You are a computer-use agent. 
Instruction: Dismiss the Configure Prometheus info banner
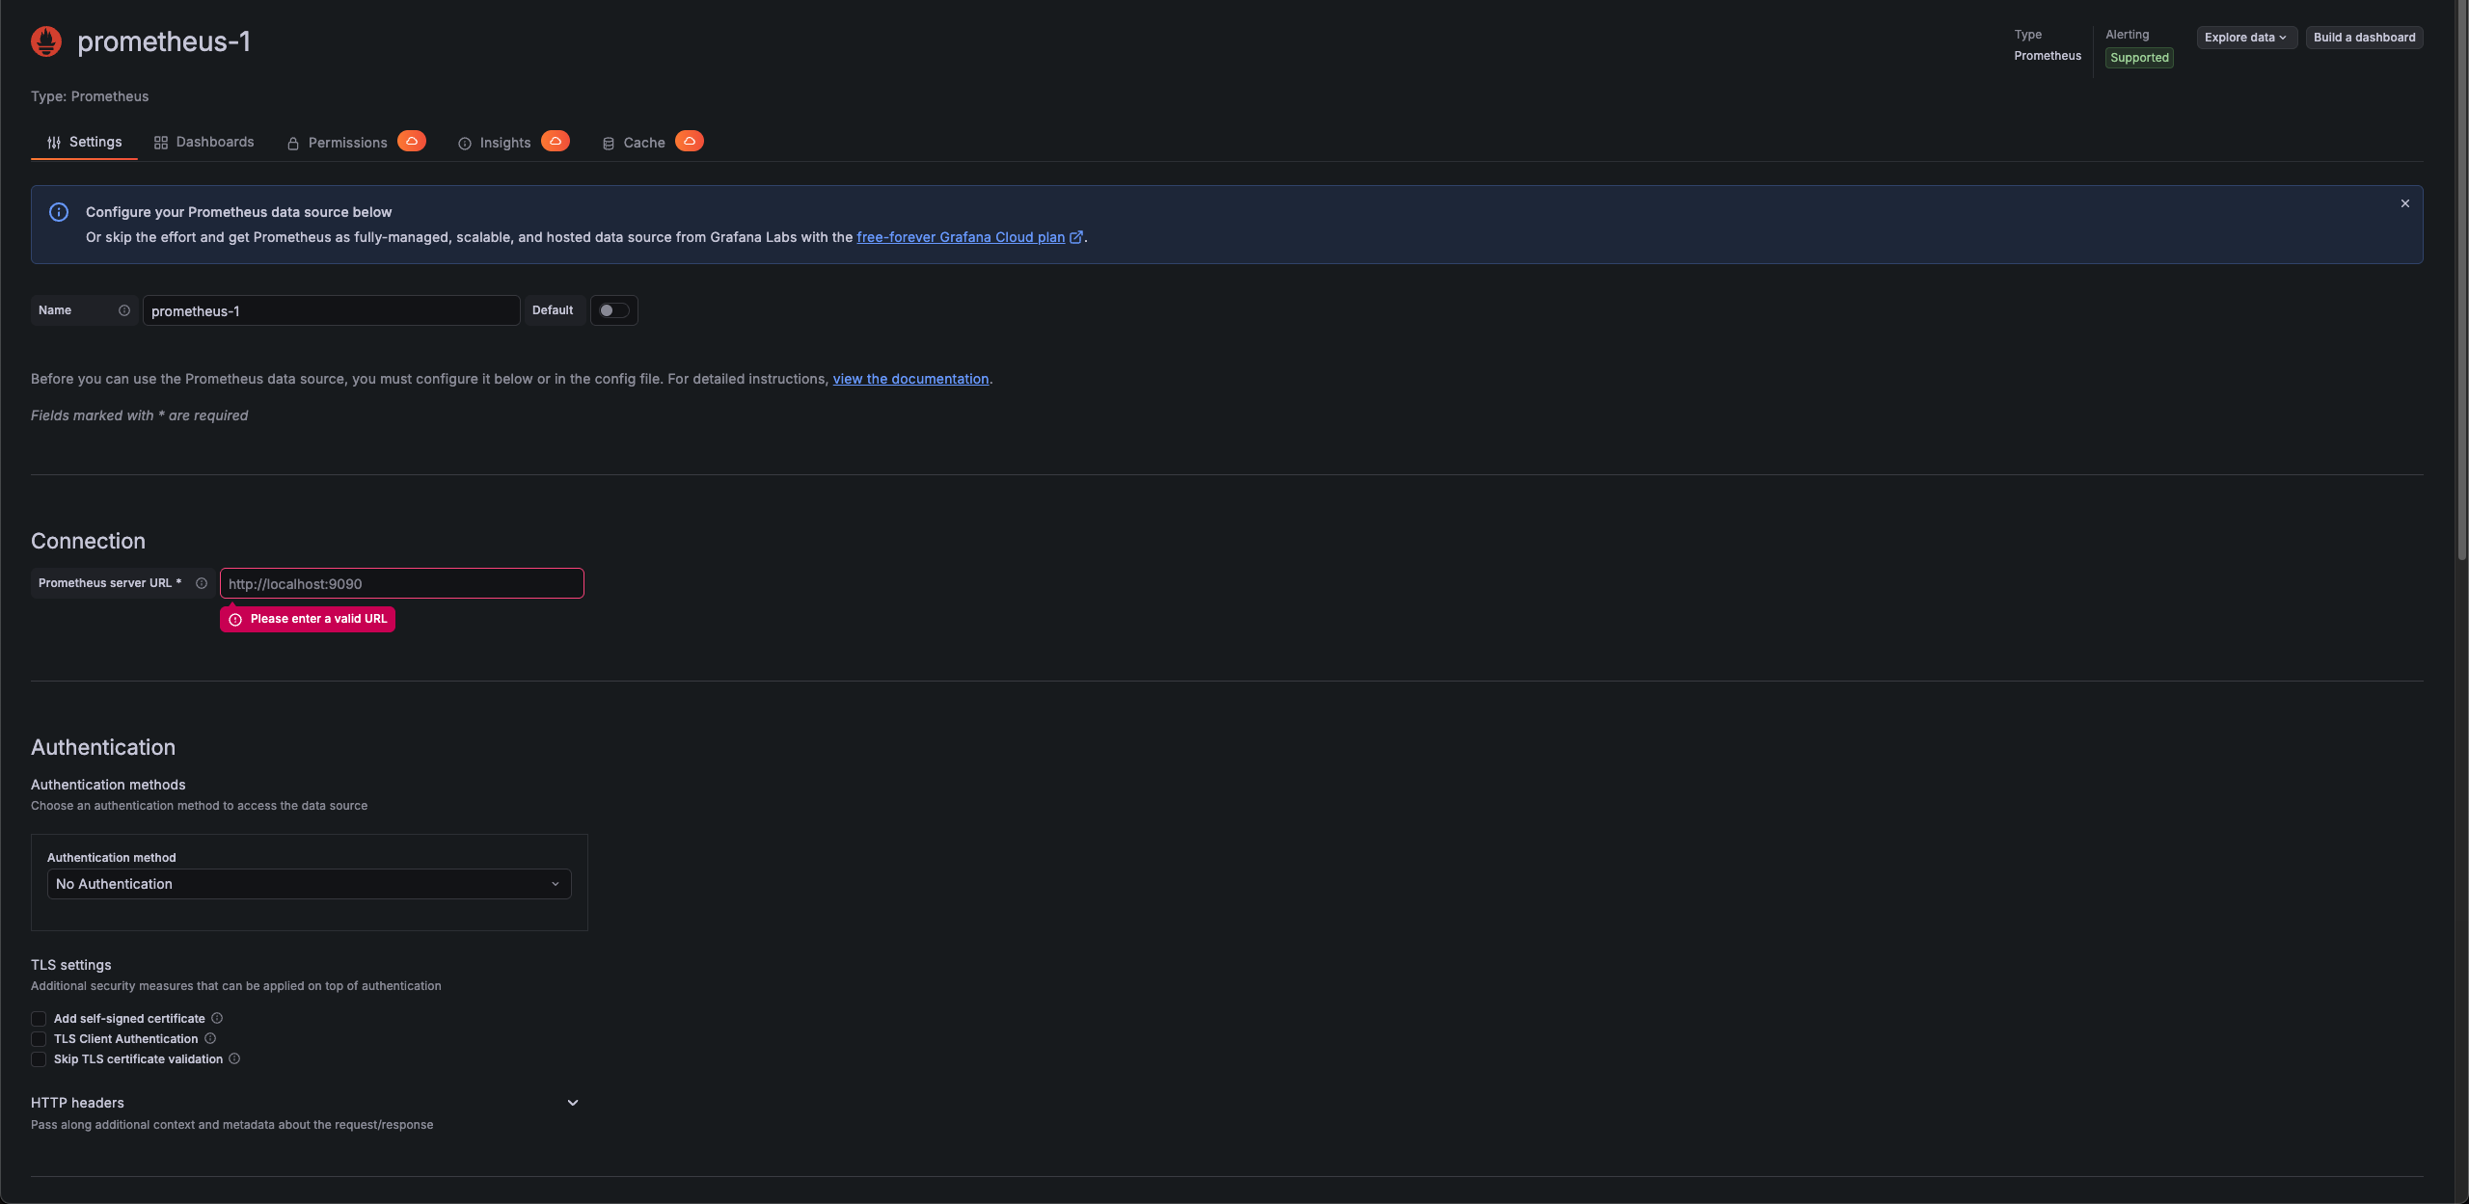pyautogui.click(x=2405, y=203)
